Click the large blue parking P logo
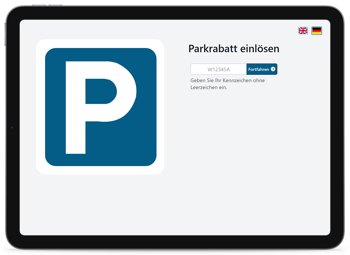 pos(100,107)
